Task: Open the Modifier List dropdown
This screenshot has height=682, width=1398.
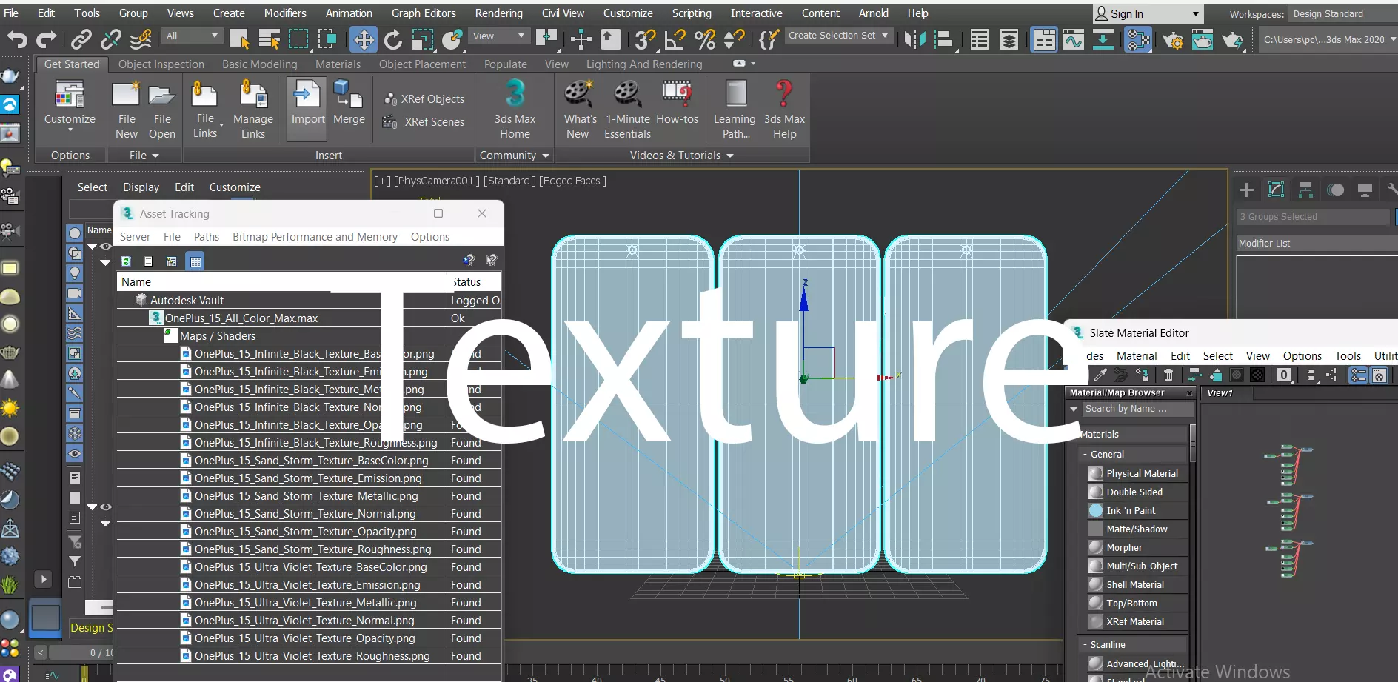Action: pos(1317,244)
